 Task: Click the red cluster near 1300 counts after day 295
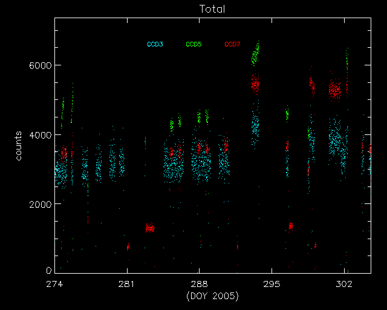tap(290, 226)
